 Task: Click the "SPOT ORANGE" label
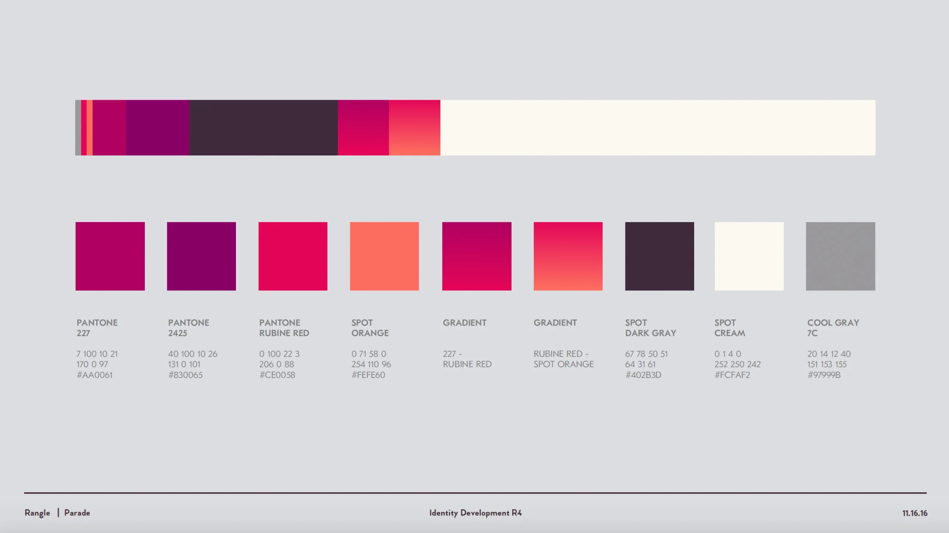pyautogui.click(x=370, y=328)
